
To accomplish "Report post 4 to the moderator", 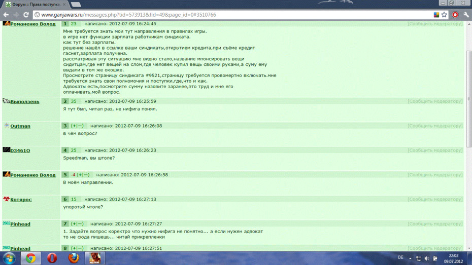I will coord(435,150).
